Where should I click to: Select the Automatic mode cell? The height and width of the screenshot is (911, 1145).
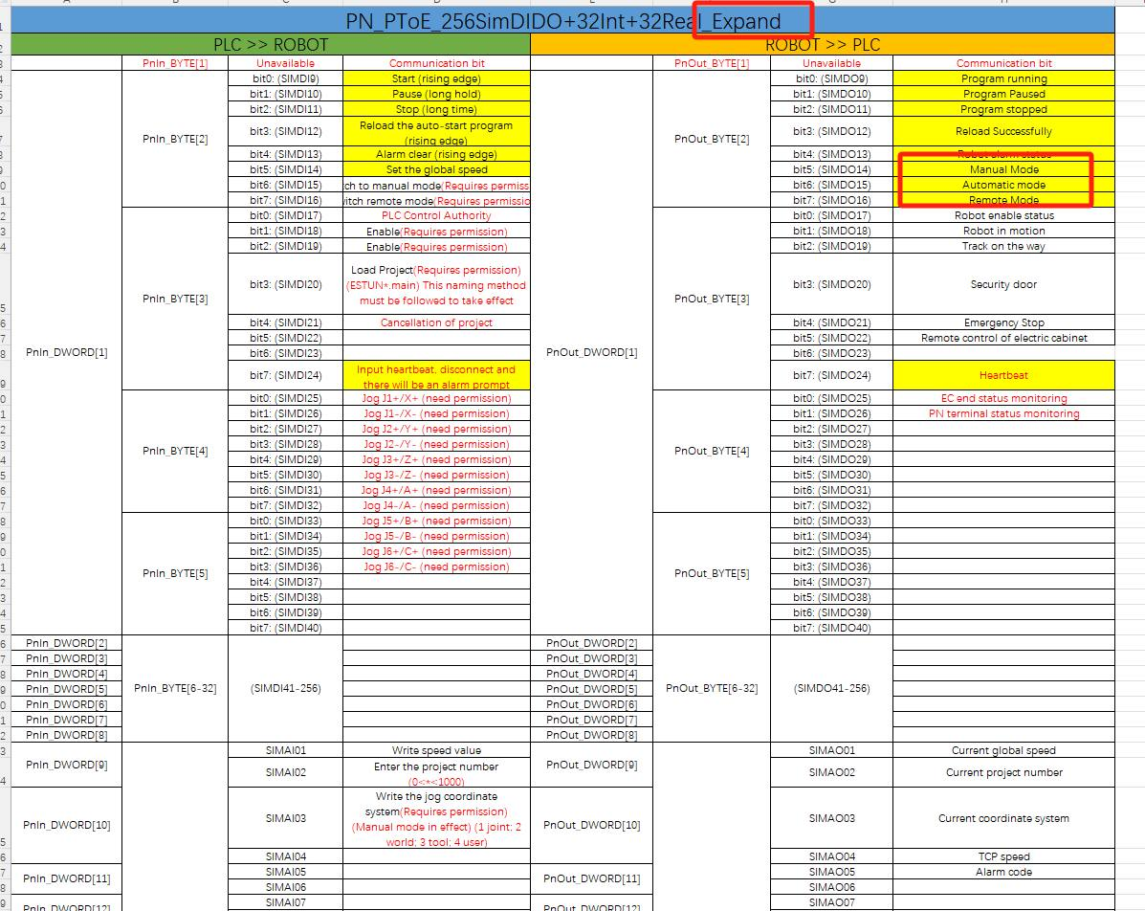pyautogui.click(x=1004, y=185)
